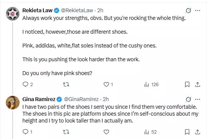The image size is (207, 139).
Task: Like Gina Ramirez's tweet
Action: 106,132
